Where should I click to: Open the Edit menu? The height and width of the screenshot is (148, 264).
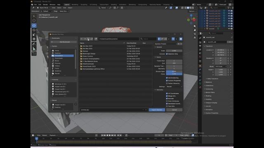pyautogui.click(x=40, y=5)
